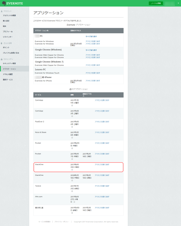Screen dimensions: 181x226
Task: Revoke Web Clipper access under Google Chrome (Windows 7)
Action: 93,65
